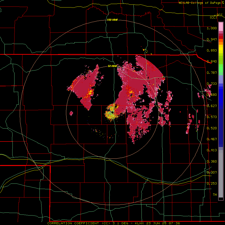Click the 0.413 scale value
225x225 pixels.
[x=212, y=150]
